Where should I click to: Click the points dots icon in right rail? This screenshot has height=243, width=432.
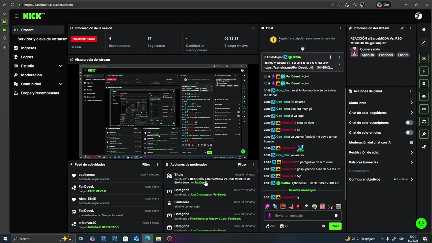click(x=424, y=147)
